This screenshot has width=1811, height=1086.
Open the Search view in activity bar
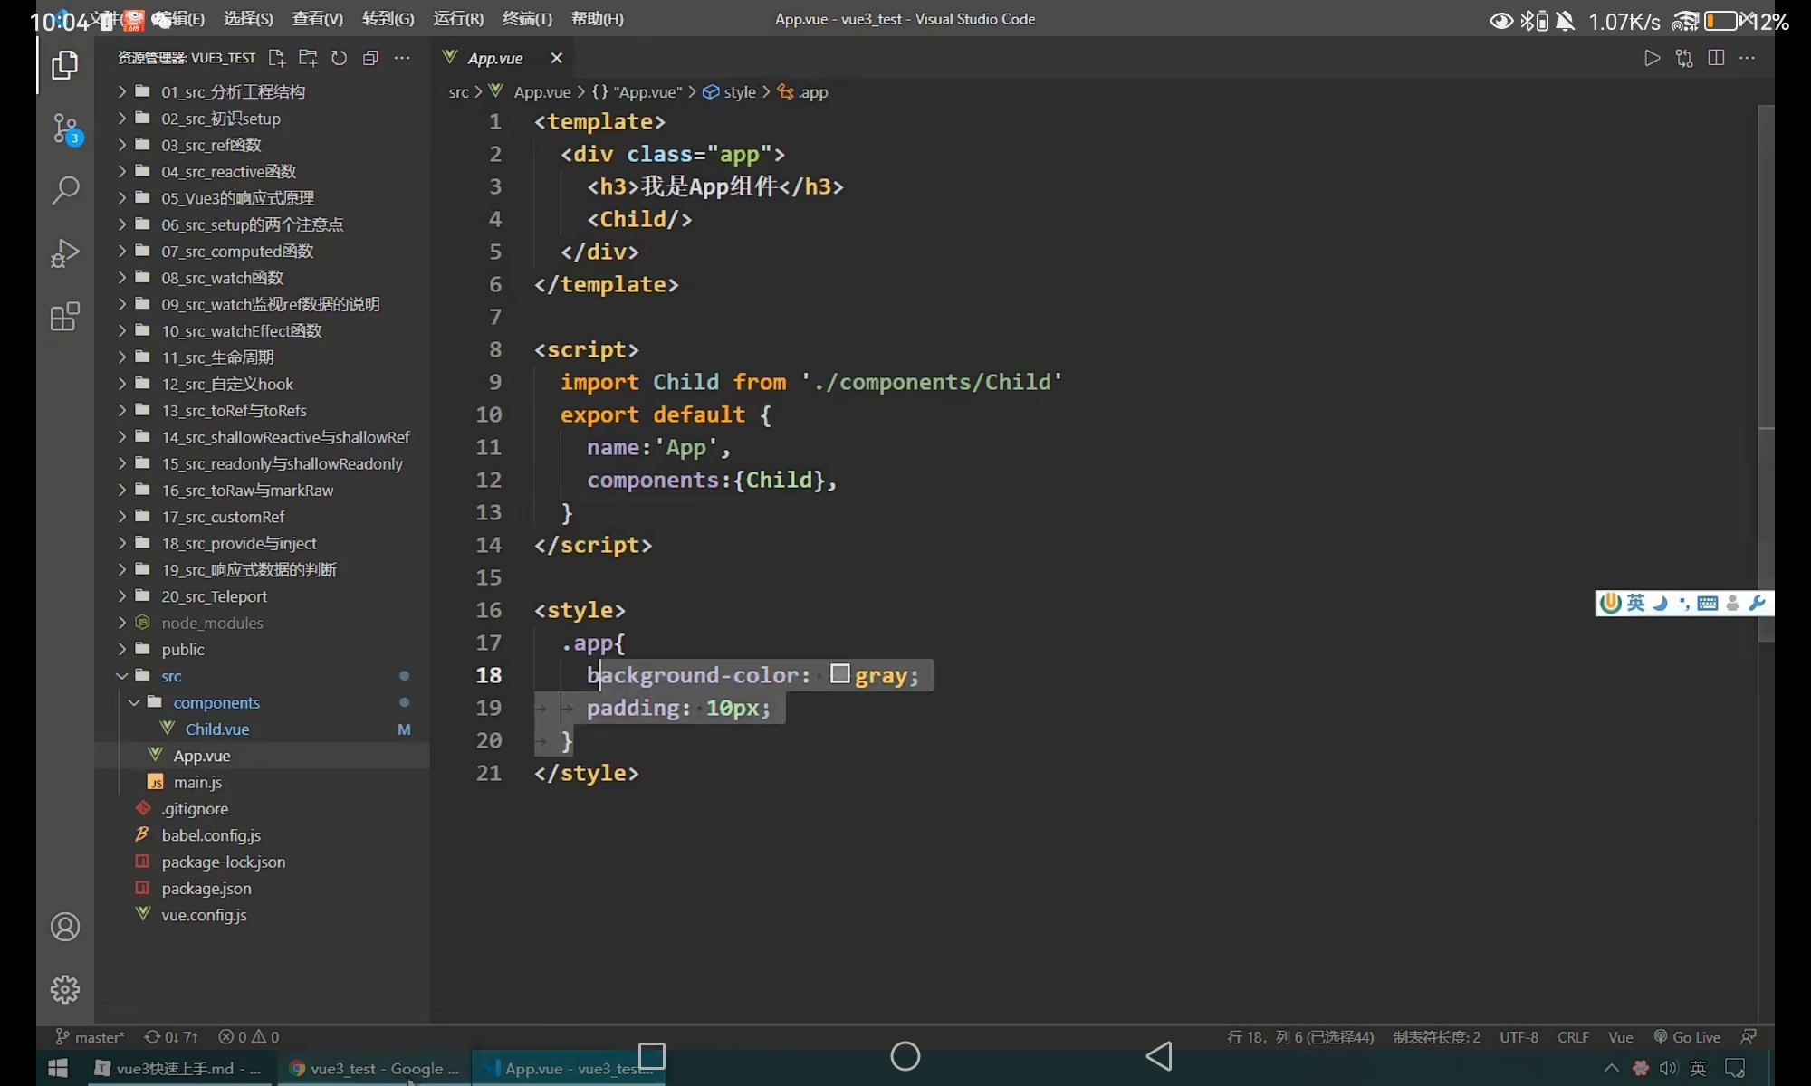pos(65,191)
